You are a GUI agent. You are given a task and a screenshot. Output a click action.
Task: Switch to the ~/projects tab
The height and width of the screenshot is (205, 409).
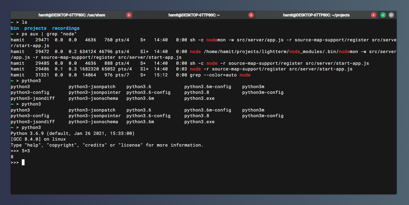pyautogui.click(x=316, y=15)
